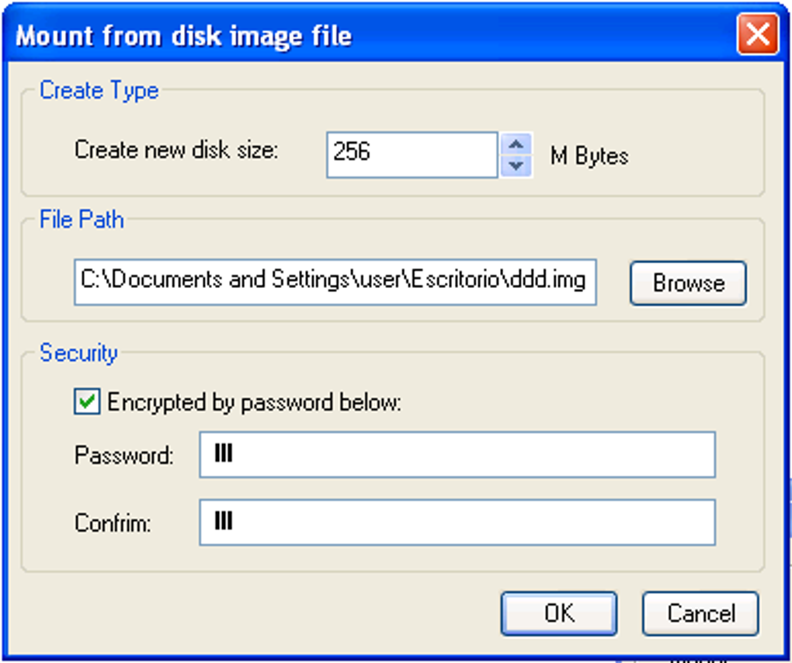
Task: Click into the Password input field
Action: 457,455
